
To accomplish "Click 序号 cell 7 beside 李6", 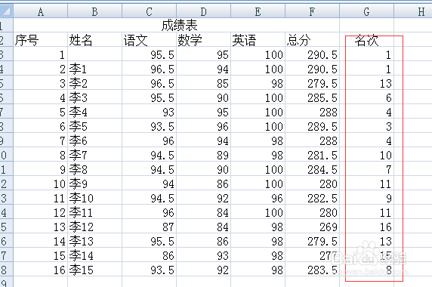I will (x=41, y=140).
